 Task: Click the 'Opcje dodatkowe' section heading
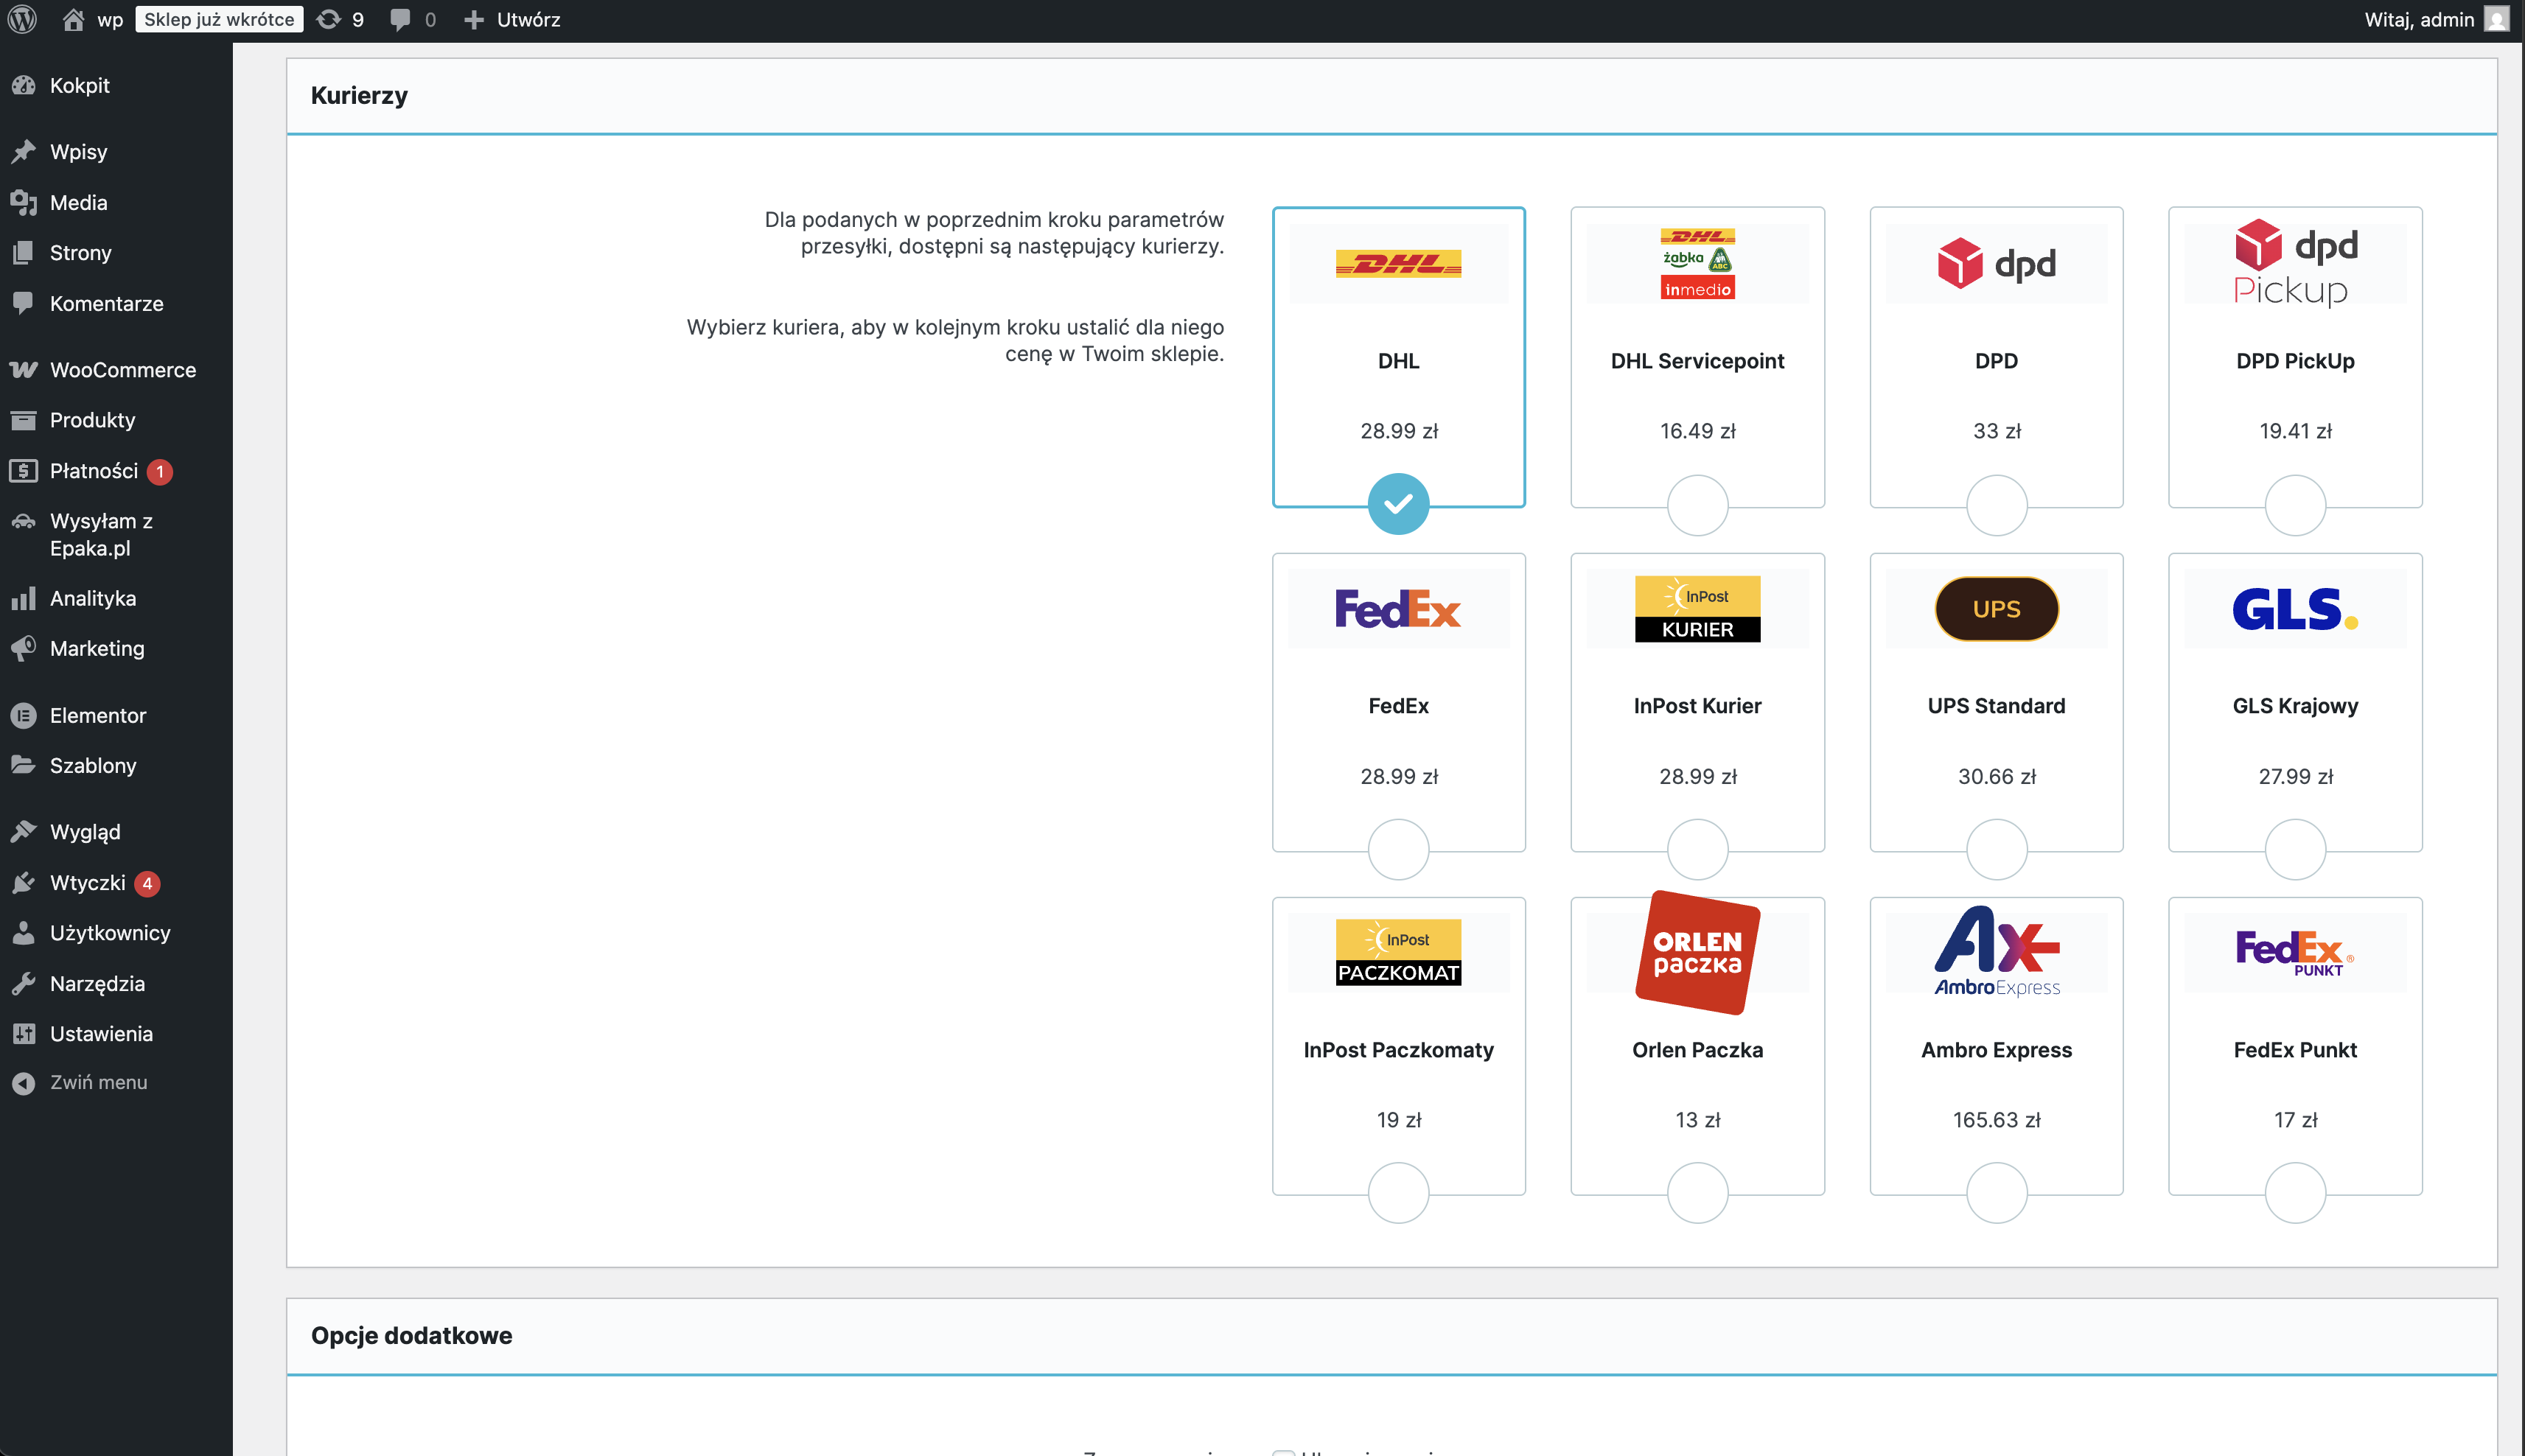pyautogui.click(x=411, y=1335)
